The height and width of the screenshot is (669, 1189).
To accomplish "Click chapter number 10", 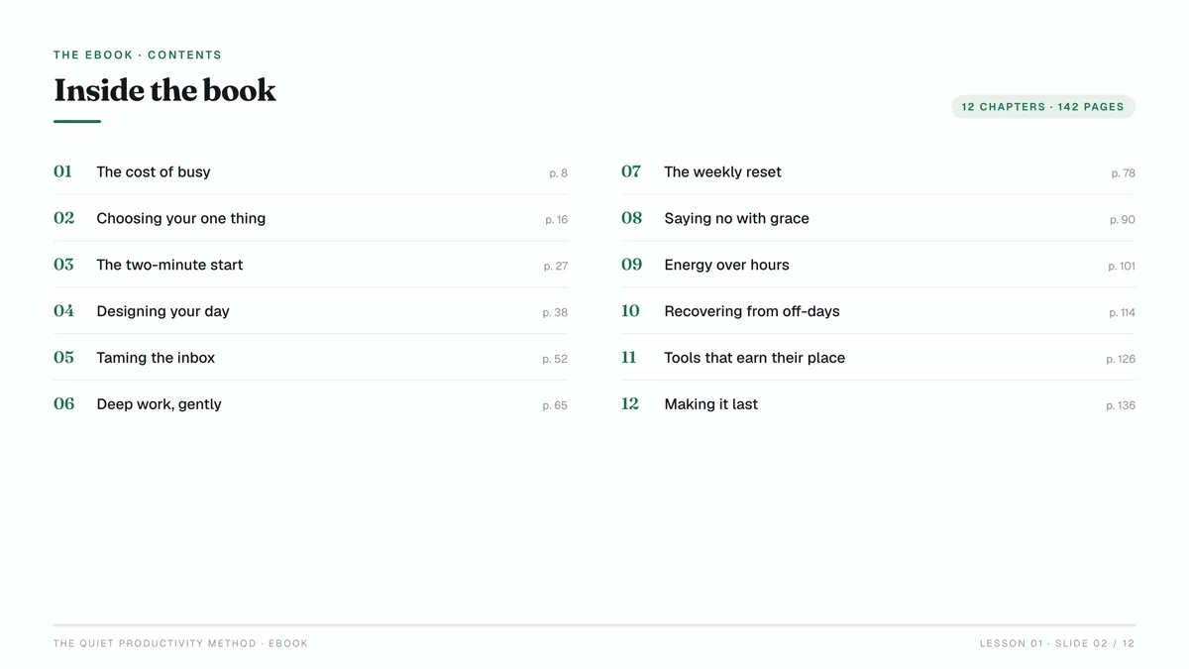I will (x=630, y=311).
